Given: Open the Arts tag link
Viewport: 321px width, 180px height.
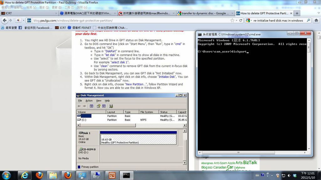Looking at the screenshot, I should [239, 162].
